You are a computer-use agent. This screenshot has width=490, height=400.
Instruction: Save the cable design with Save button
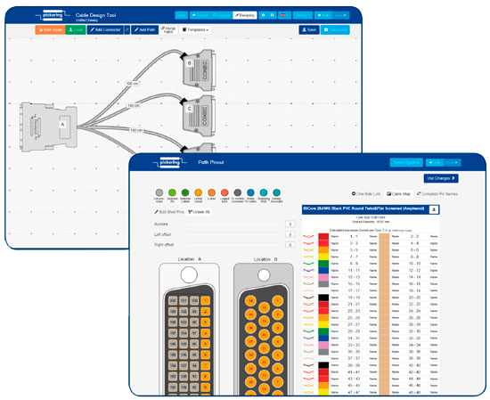[309, 30]
